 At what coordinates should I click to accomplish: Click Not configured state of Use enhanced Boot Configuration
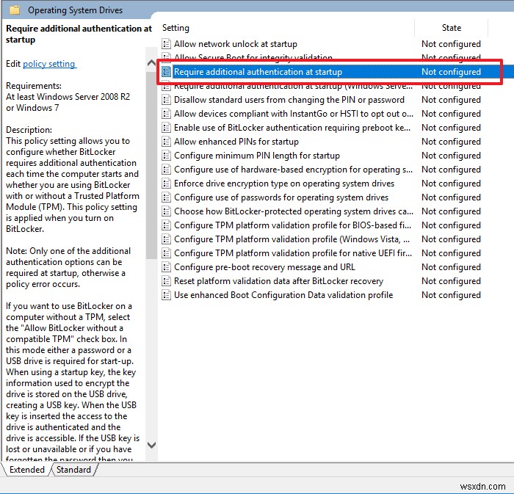pos(451,295)
